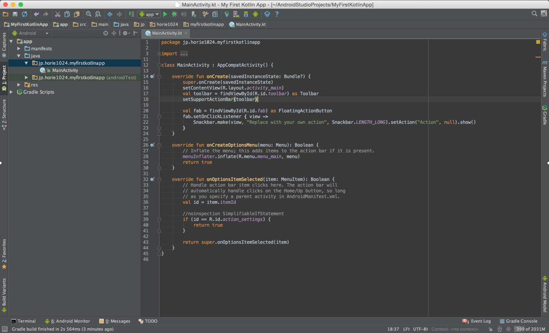Click the Find magnifier icon in toolbar

[x=88, y=14]
